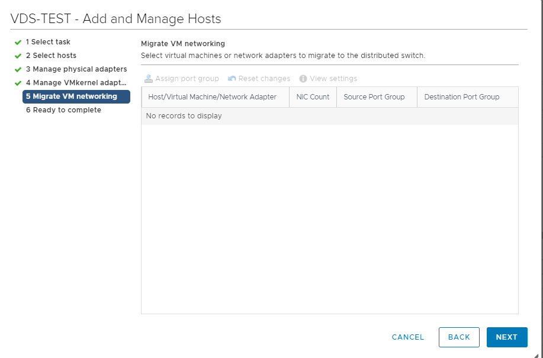
Task: Click the Reset changes undo icon
Action: click(x=232, y=79)
